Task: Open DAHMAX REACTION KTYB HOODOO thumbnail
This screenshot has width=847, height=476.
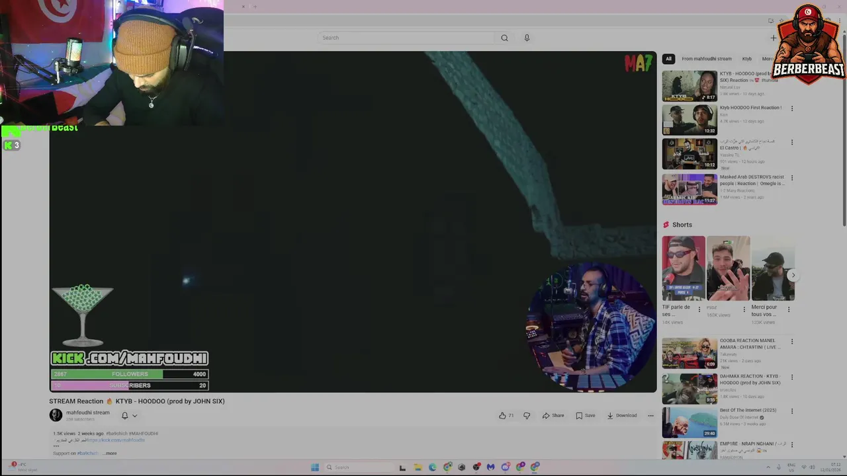Action: click(690, 389)
